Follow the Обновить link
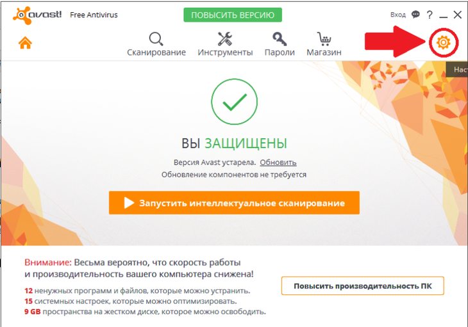The height and width of the screenshot is (327, 468). pyautogui.click(x=278, y=163)
